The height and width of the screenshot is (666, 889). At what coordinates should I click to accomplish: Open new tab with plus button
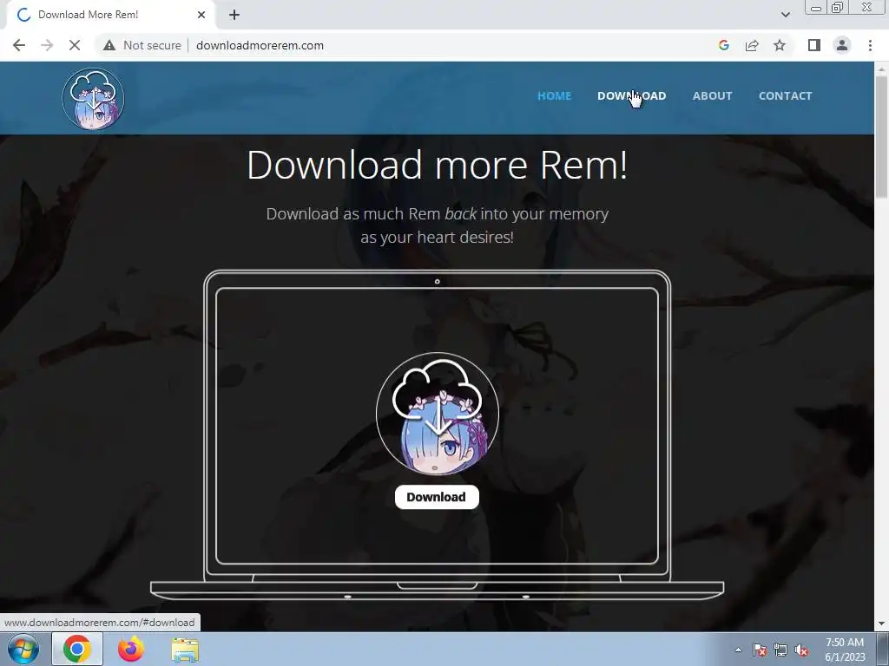point(234,16)
